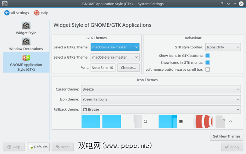Open the GTK style toolbar dropdown
Viewport: 246px width, 154px height.
223,47
